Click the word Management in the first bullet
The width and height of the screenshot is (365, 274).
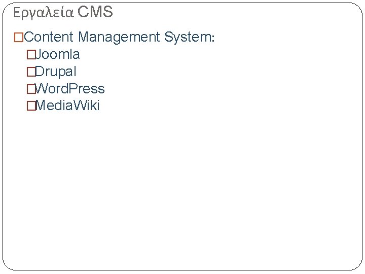[x=119, y=37]
